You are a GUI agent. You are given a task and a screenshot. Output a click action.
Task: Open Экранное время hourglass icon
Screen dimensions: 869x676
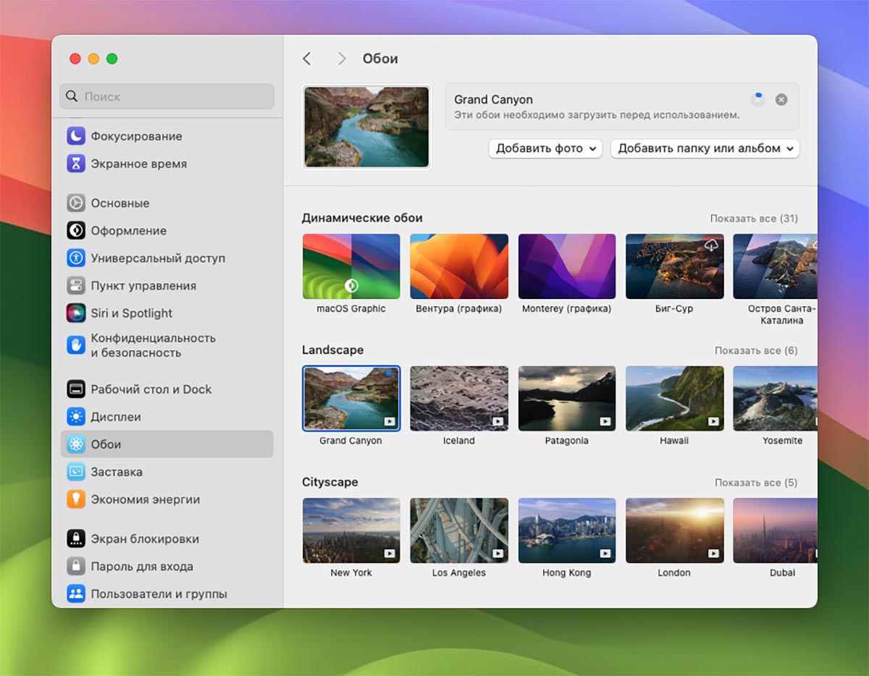coord(76,164)
